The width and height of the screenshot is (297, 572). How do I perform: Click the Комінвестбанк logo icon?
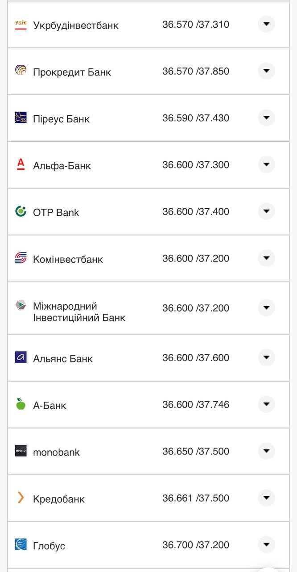coord(21,258)
